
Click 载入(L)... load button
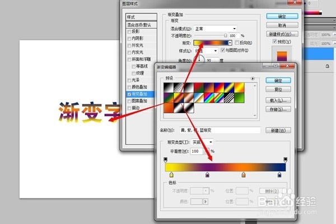pos(278,100)
